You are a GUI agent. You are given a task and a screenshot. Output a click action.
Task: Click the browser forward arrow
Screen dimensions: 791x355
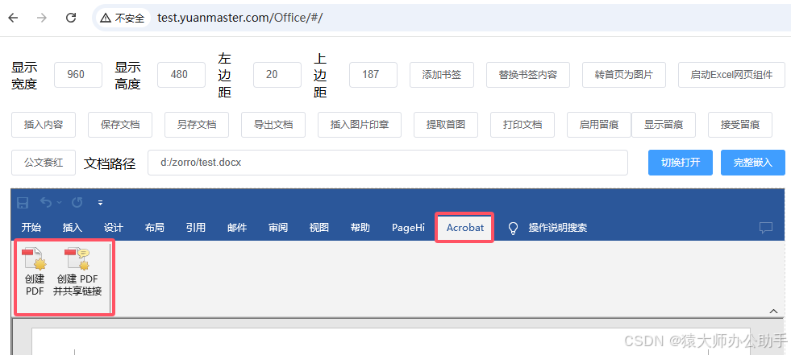(x=43, y=19)
